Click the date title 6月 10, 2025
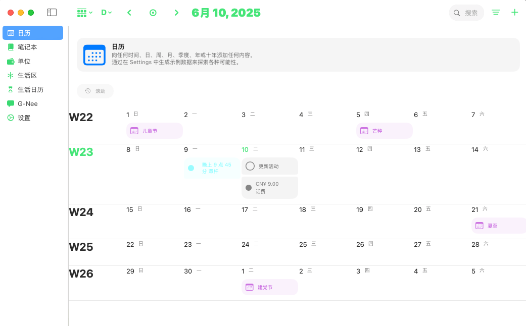 226,13
